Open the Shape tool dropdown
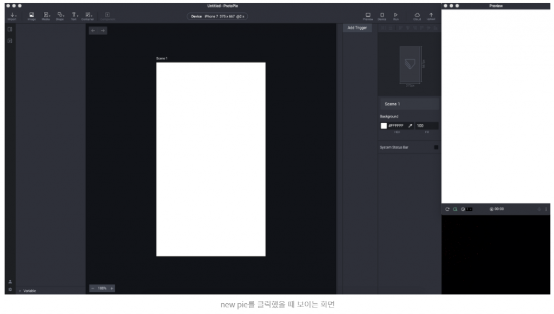The image size is (554, 314). pos(60,16)
